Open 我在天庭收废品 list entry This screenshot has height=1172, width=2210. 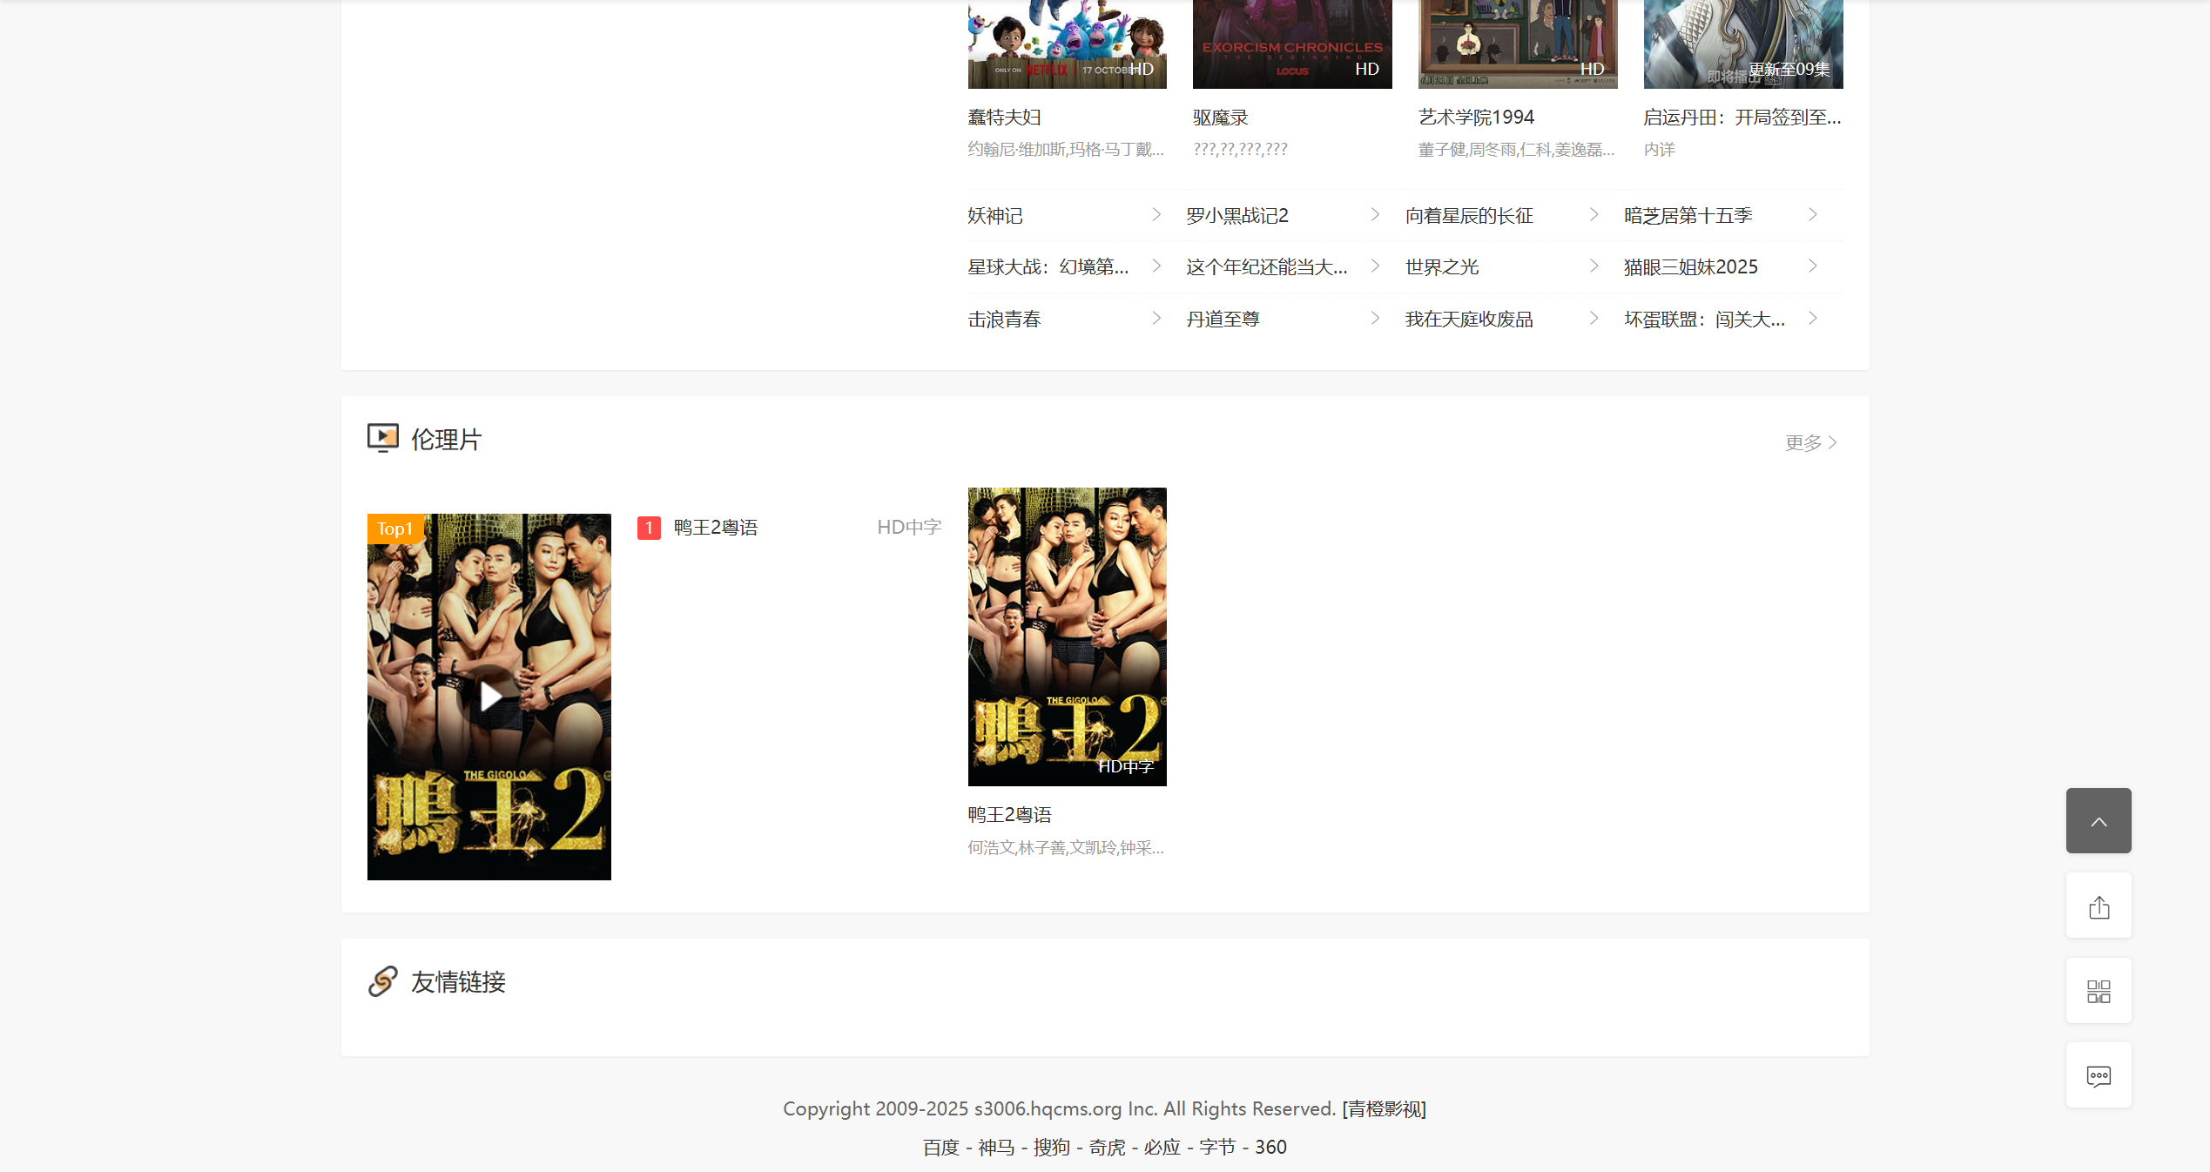point(1469,320)
